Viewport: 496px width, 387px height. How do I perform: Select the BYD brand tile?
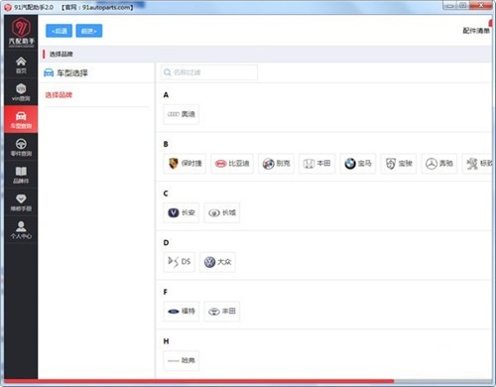pos(232,164)
